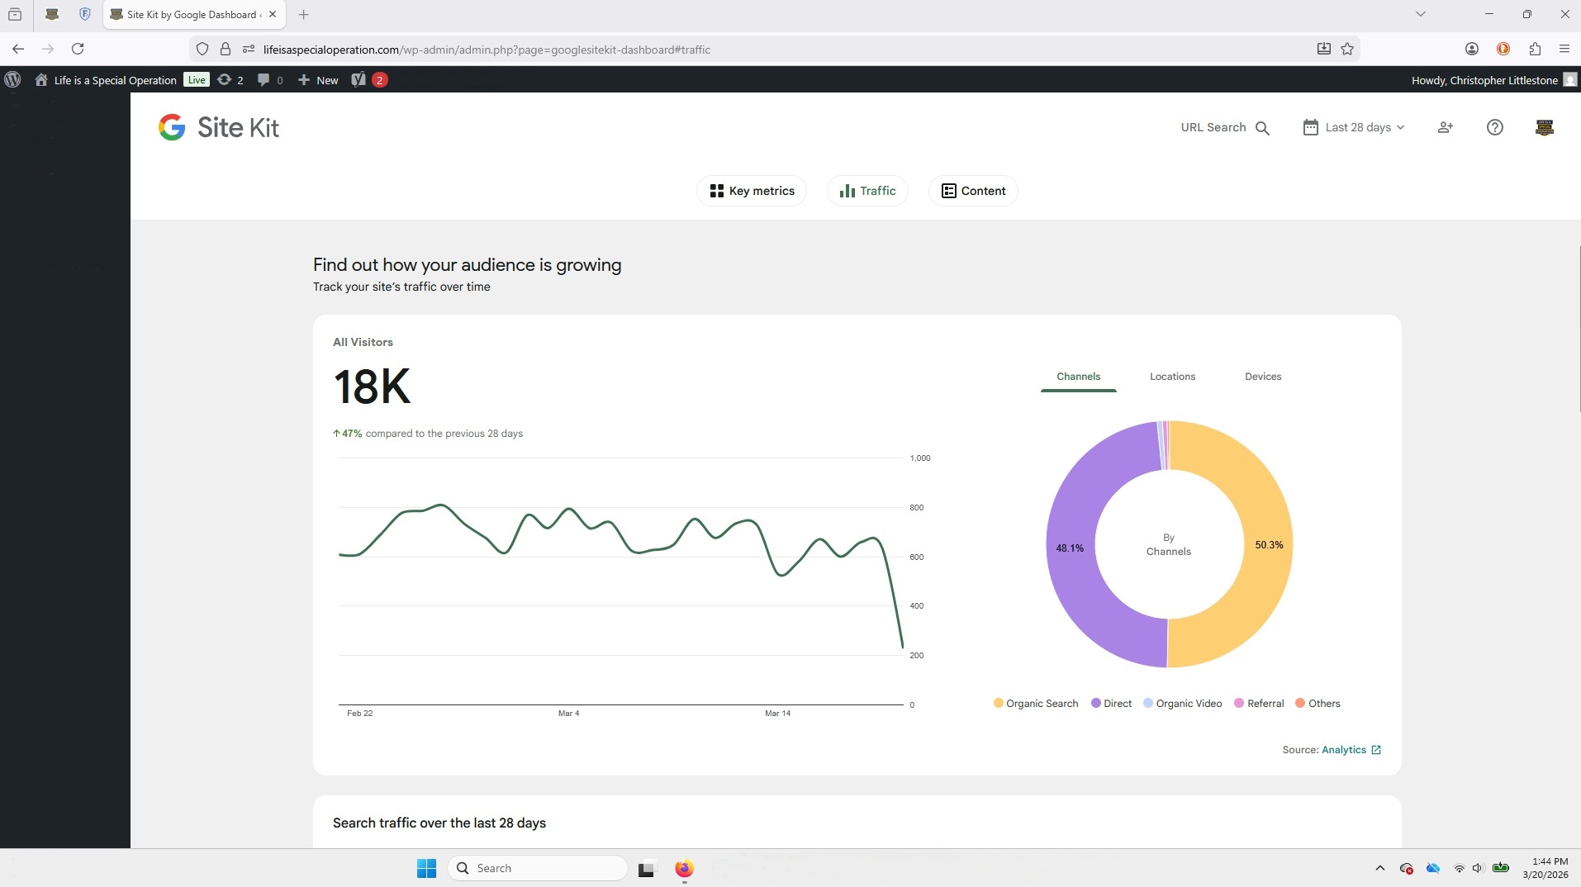The width and height of the screenshot is (1581, 887).
Task: Open the Firefox hamburger application menu
Action: (x=1564, y=50)
